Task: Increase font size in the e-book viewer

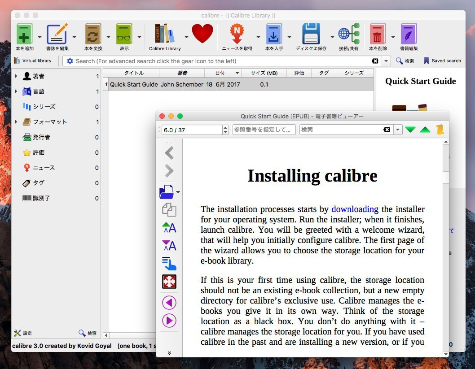Action: pyautogui.click(x=169, y=228)
